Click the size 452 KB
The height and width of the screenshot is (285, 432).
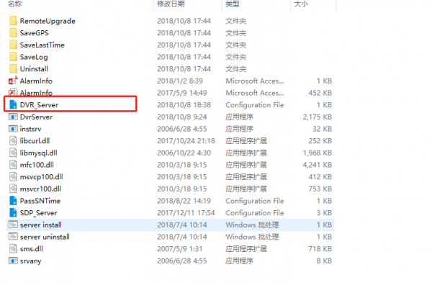320,93
